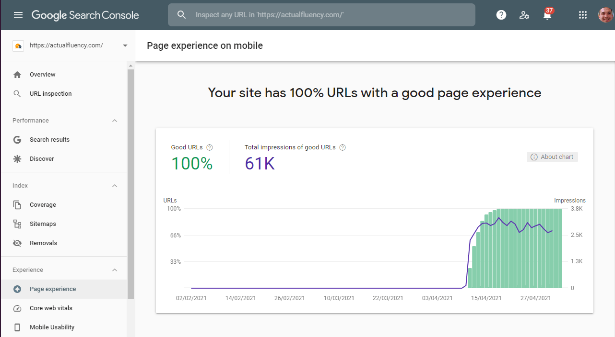Open notifications bell with 37 badge
Screen dimensions: 615x337
pos(547,14)
